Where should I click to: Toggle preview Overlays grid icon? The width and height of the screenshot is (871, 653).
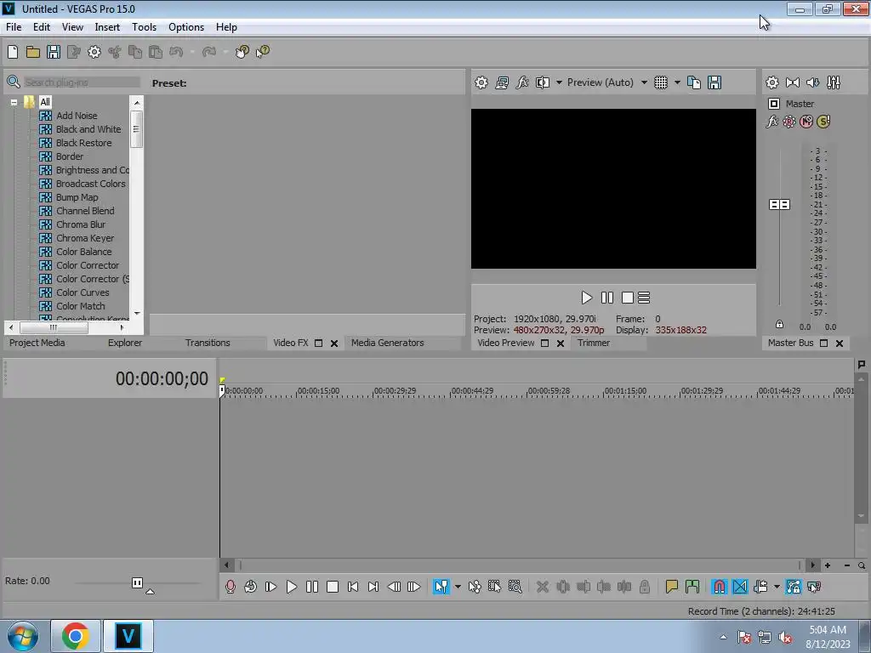tap(660, 82)
